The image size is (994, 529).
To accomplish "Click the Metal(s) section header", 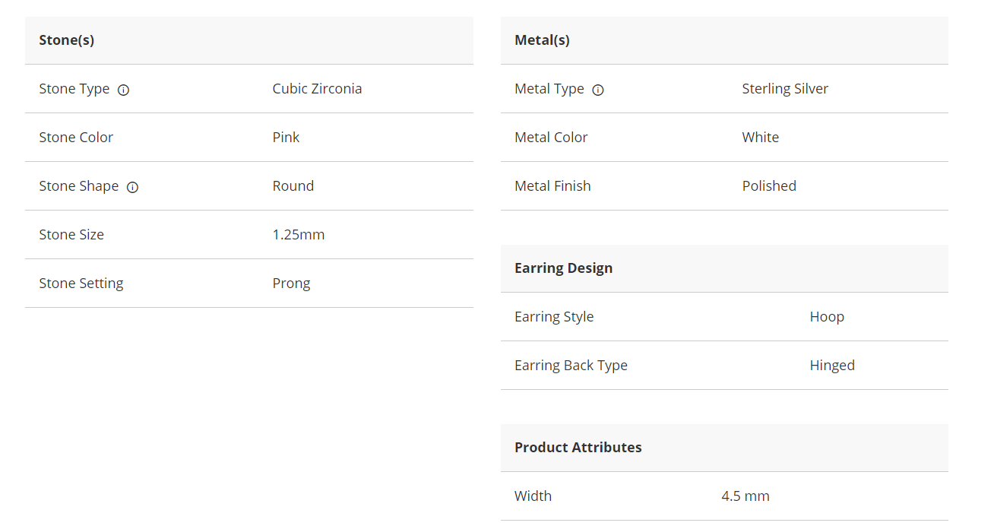I will pyautogui.click(x=542, y=40).
